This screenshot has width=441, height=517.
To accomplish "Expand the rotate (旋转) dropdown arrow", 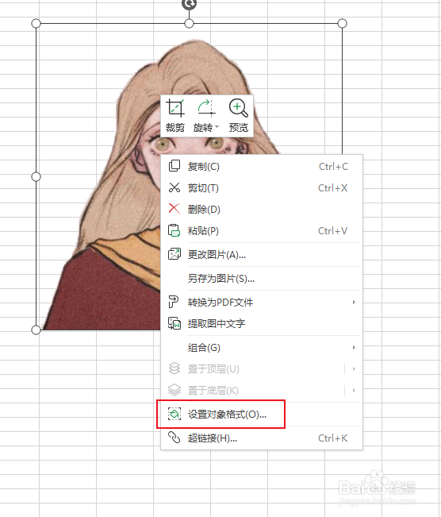I will click(x=217, y=126).
